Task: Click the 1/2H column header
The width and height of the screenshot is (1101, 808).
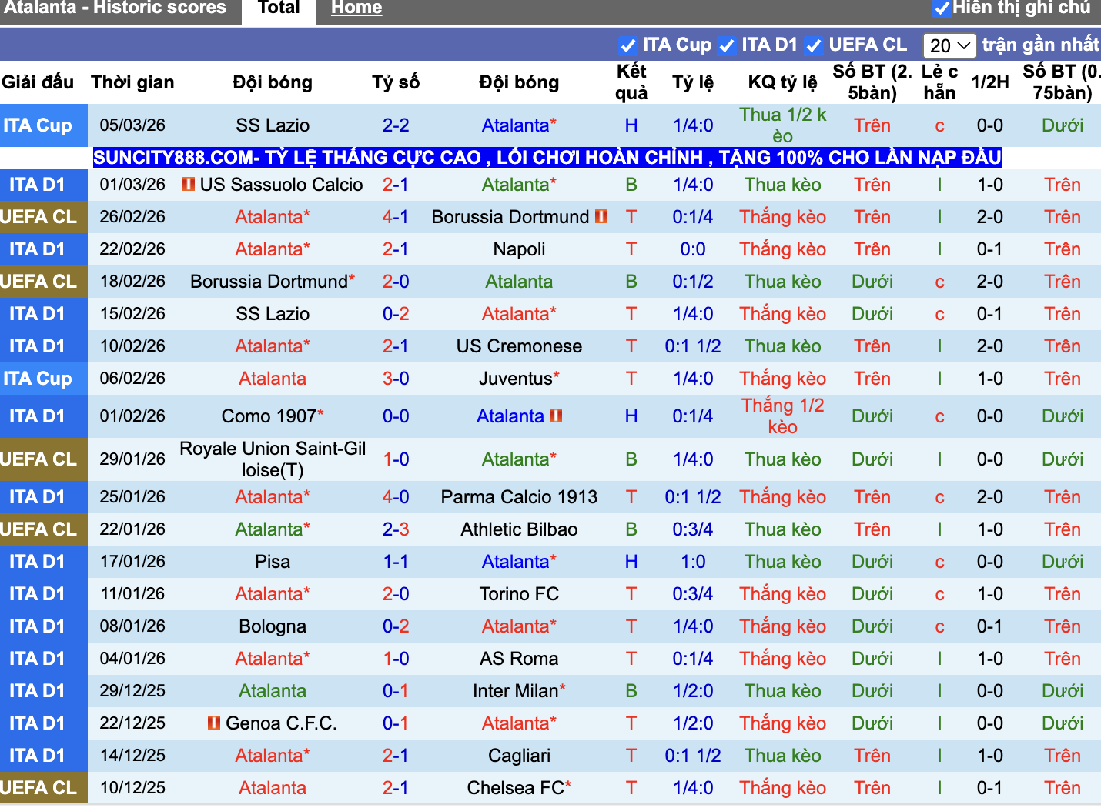Action: (990, 82)
